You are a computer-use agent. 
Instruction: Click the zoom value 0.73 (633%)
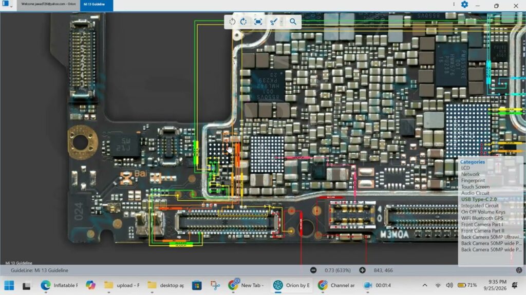tap(337, 270)
